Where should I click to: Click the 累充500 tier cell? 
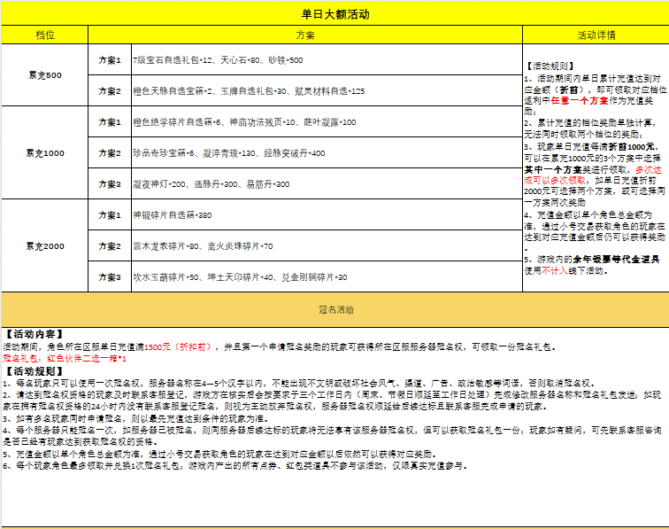tap(44, 75)
